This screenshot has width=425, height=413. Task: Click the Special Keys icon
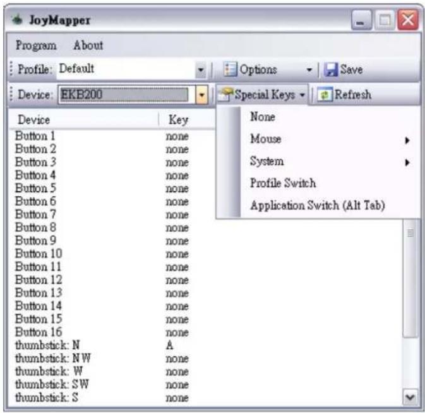click(225, 95)
